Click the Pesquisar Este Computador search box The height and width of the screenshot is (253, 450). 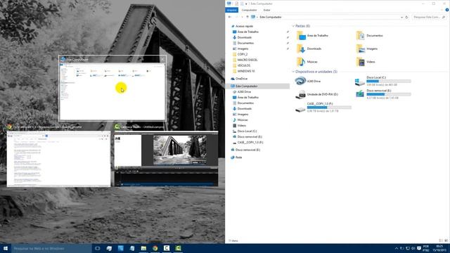click(x=429, y=17)
